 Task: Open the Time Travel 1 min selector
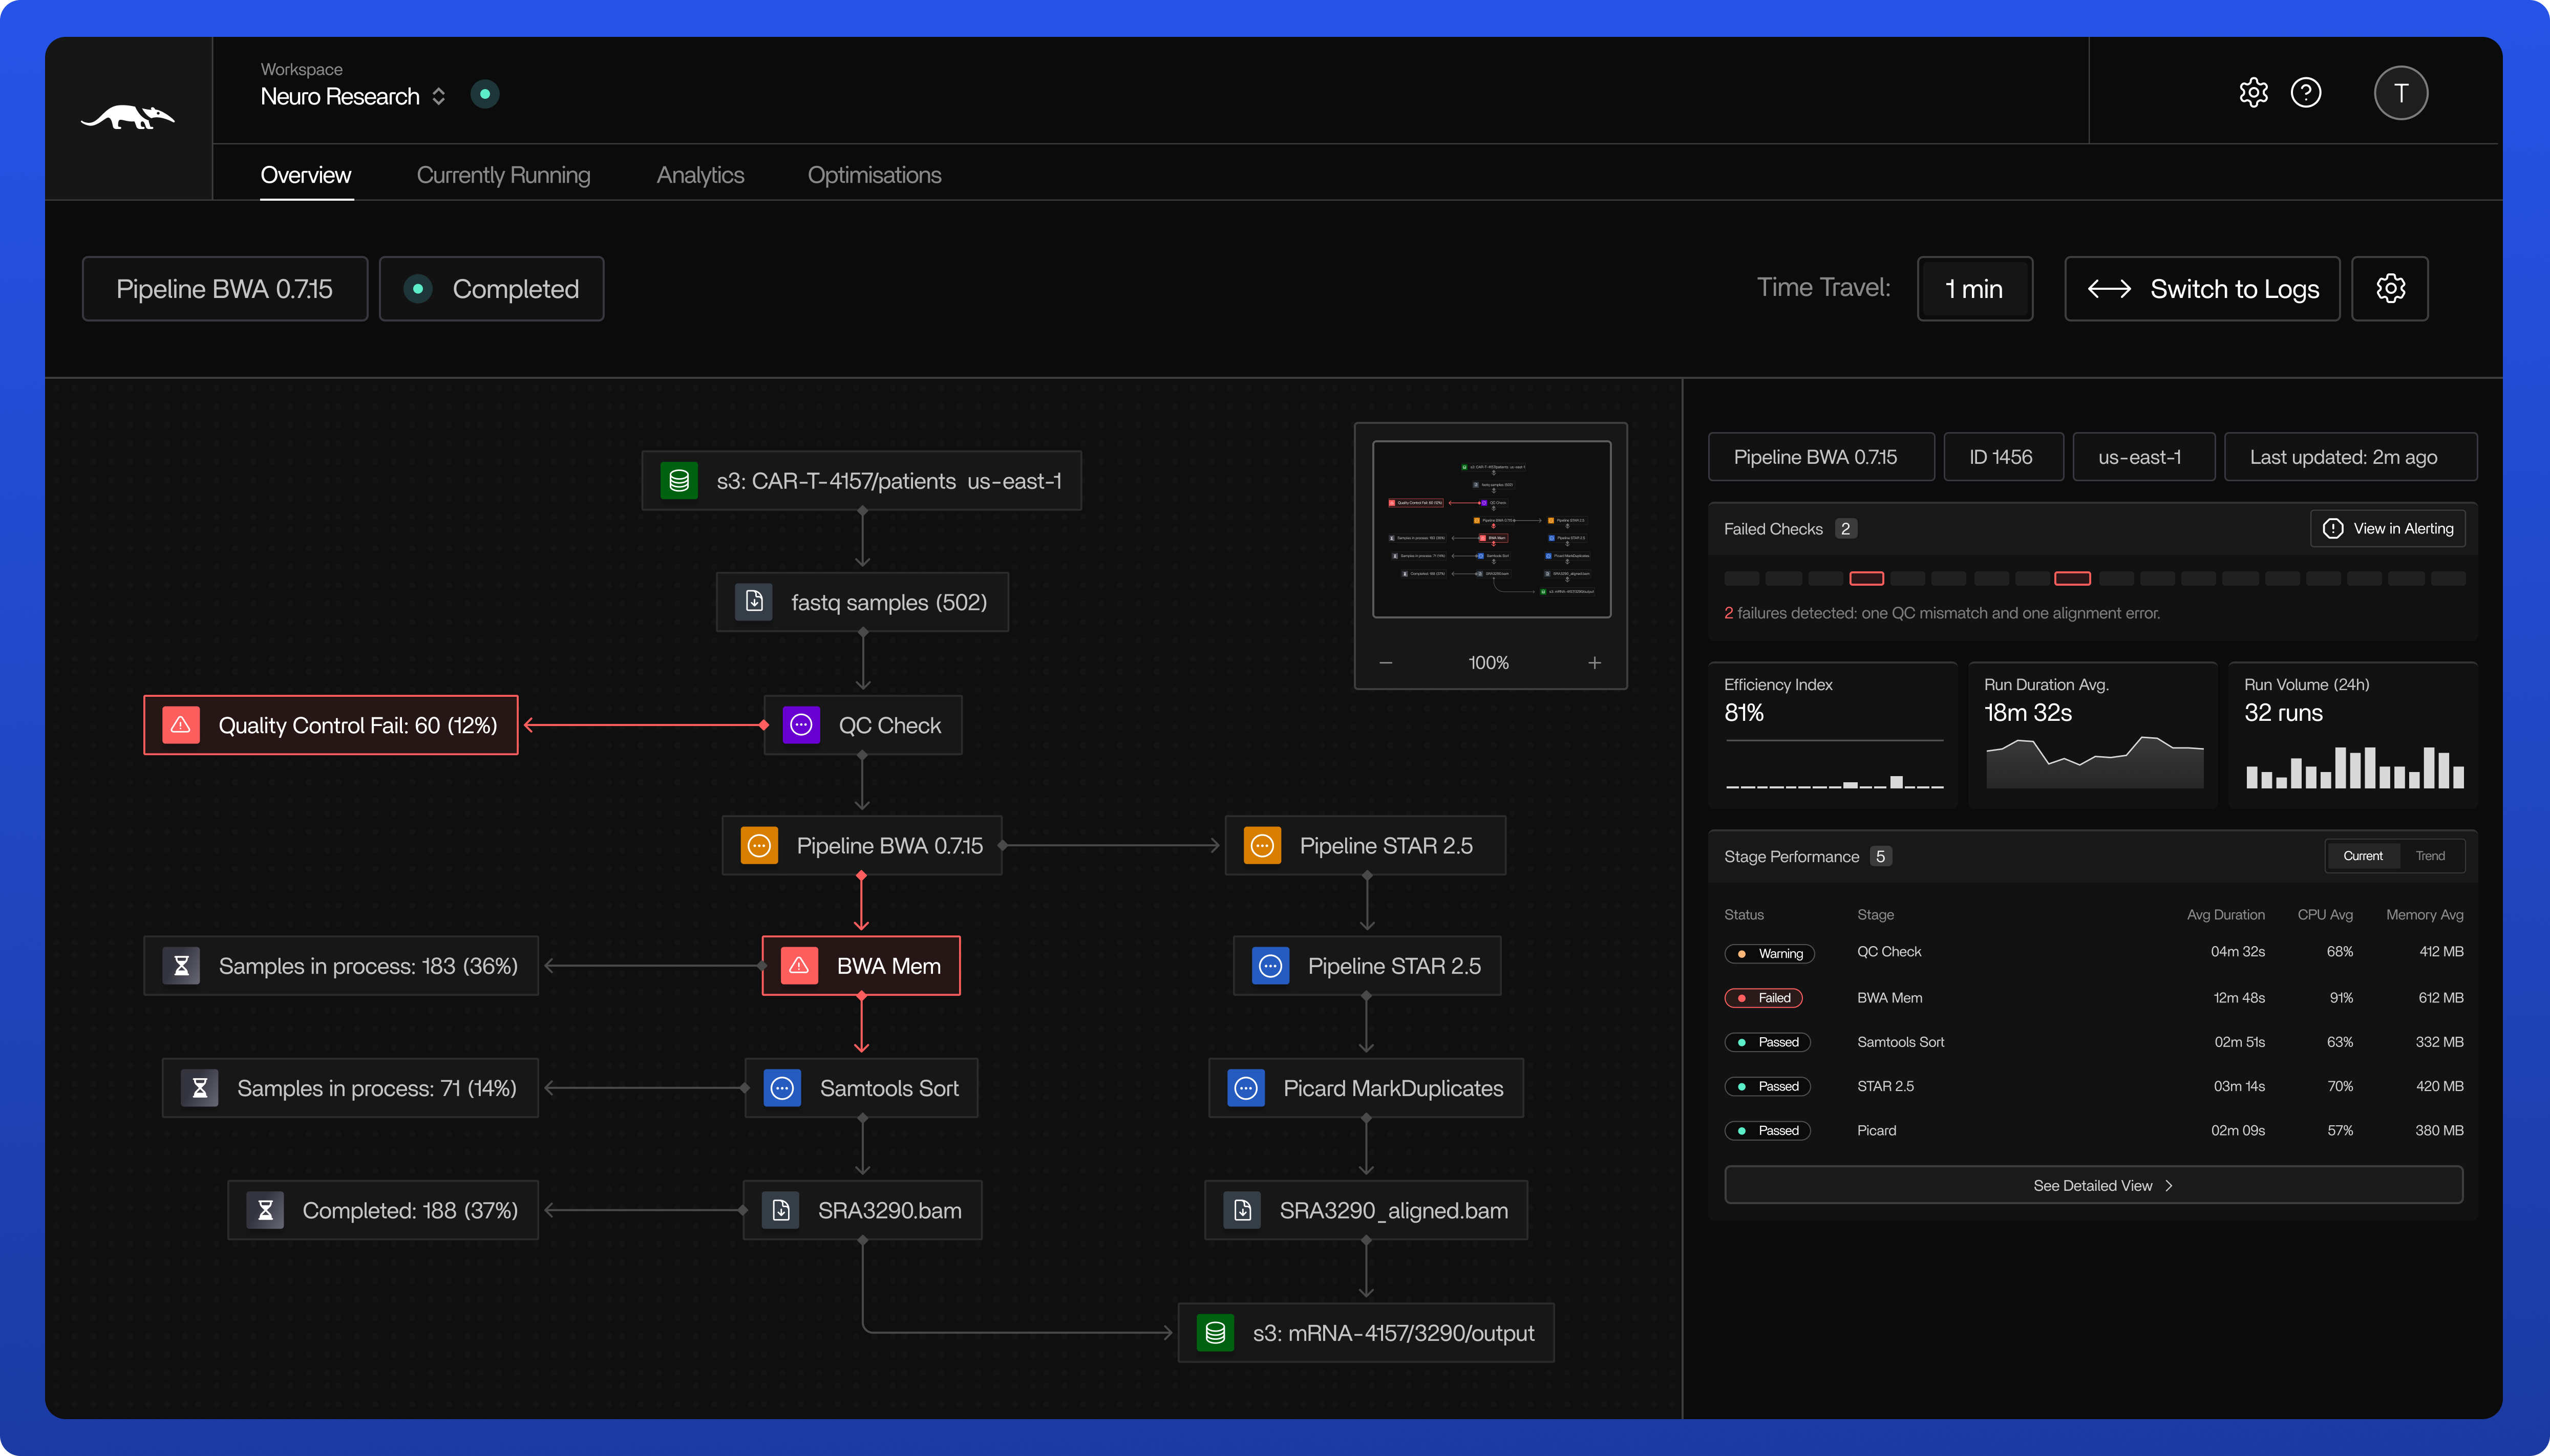1974,288
